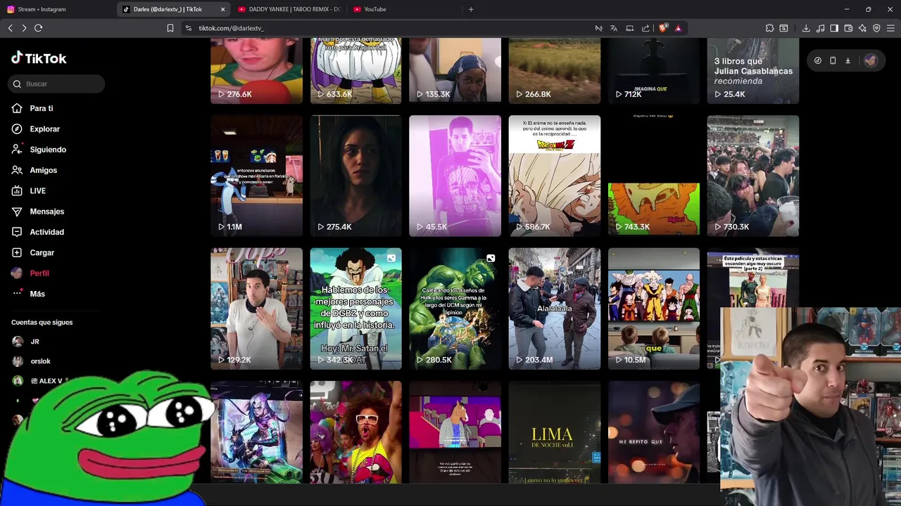Open 3 libros Julian Casablancas video
Screen dimensions: 901x506
(x=753, y=71)
